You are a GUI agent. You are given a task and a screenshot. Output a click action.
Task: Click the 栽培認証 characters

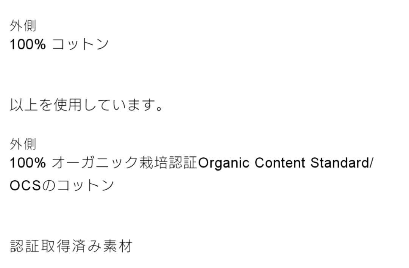[x=168, y=163]
